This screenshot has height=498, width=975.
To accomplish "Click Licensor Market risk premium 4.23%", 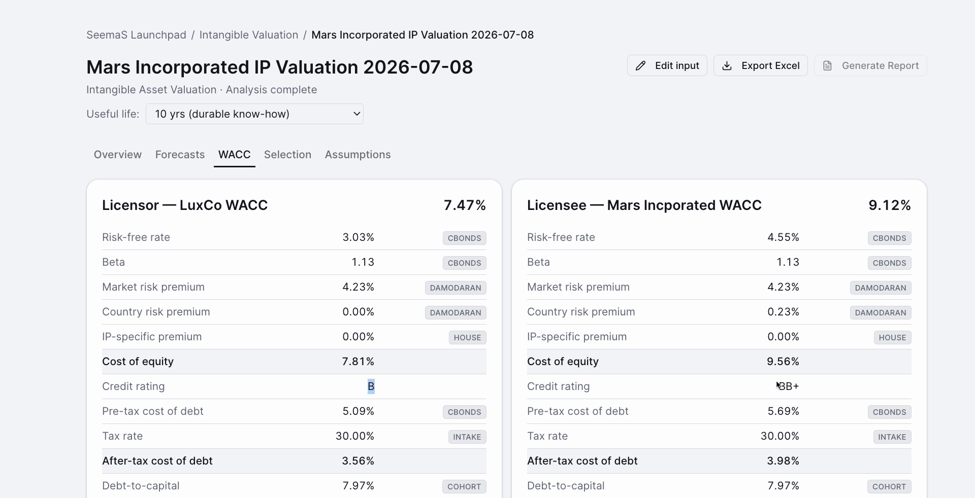I will point(358,287).
